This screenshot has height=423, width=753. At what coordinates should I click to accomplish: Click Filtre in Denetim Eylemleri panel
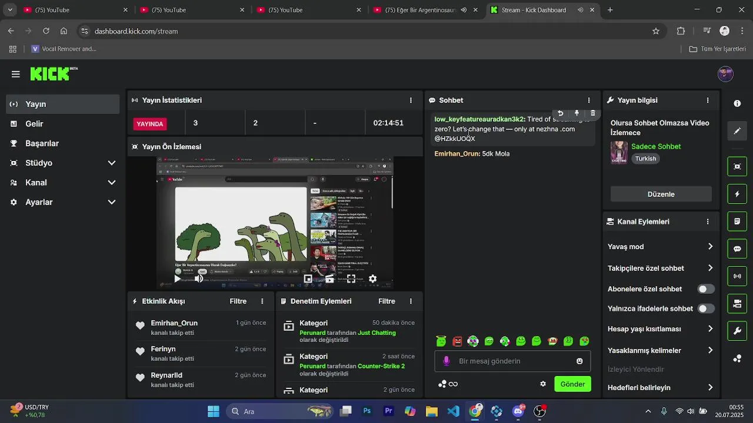(x=387, y=301)
